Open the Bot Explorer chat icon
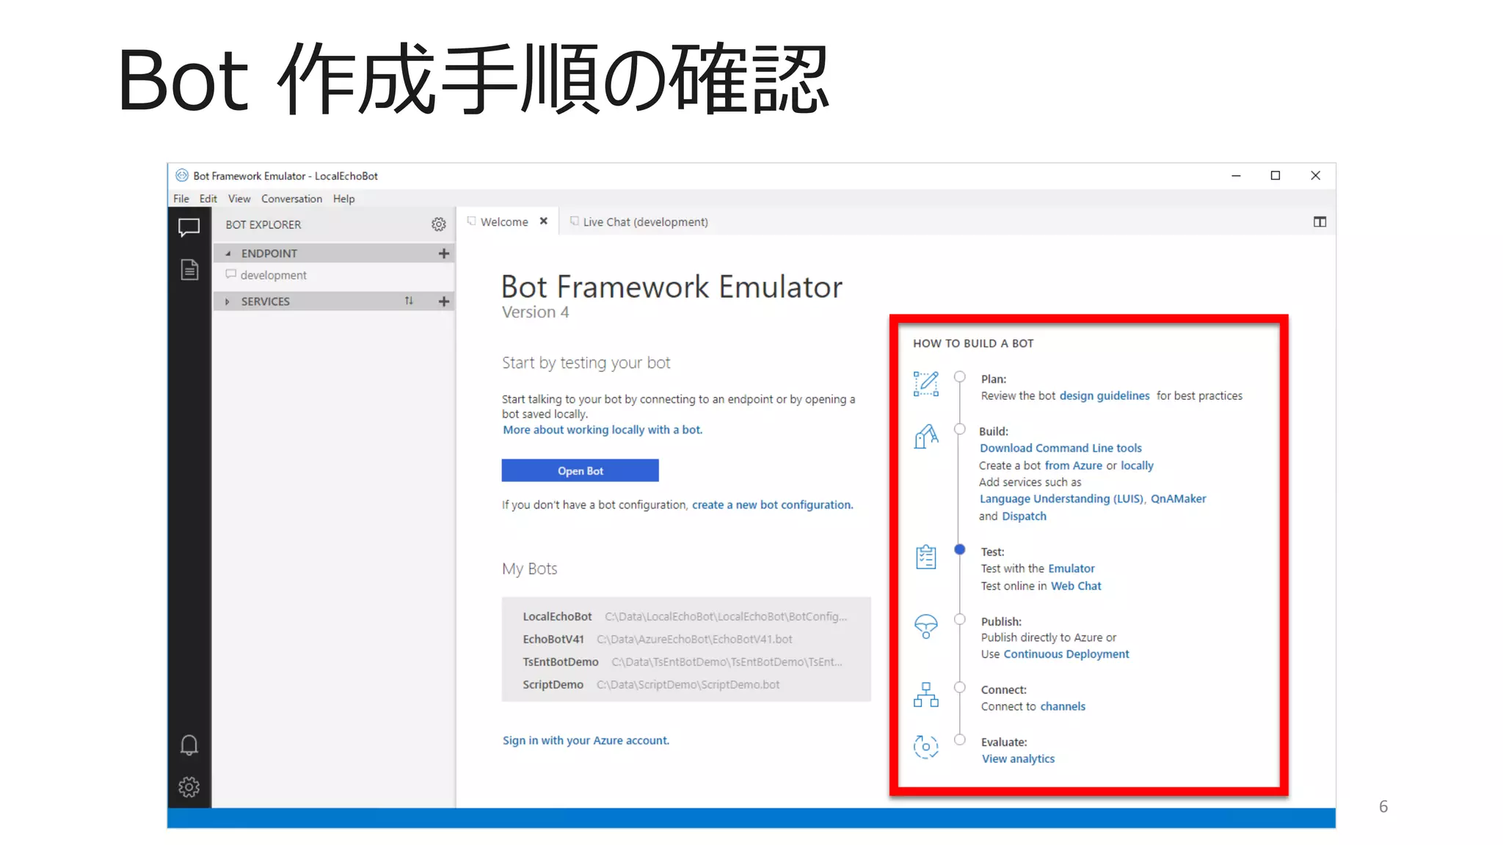Screen dimensions: 1503x845 click(189, 227)
